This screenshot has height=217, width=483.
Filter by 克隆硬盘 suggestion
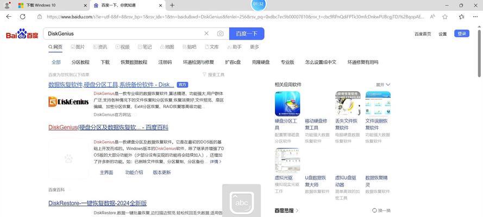click(261, 62)
